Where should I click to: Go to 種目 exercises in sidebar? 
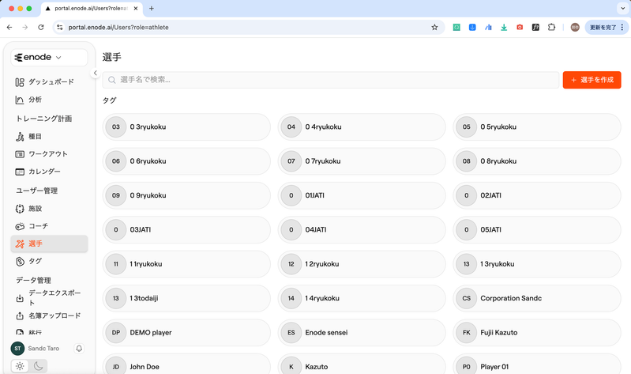coord(49,137)
